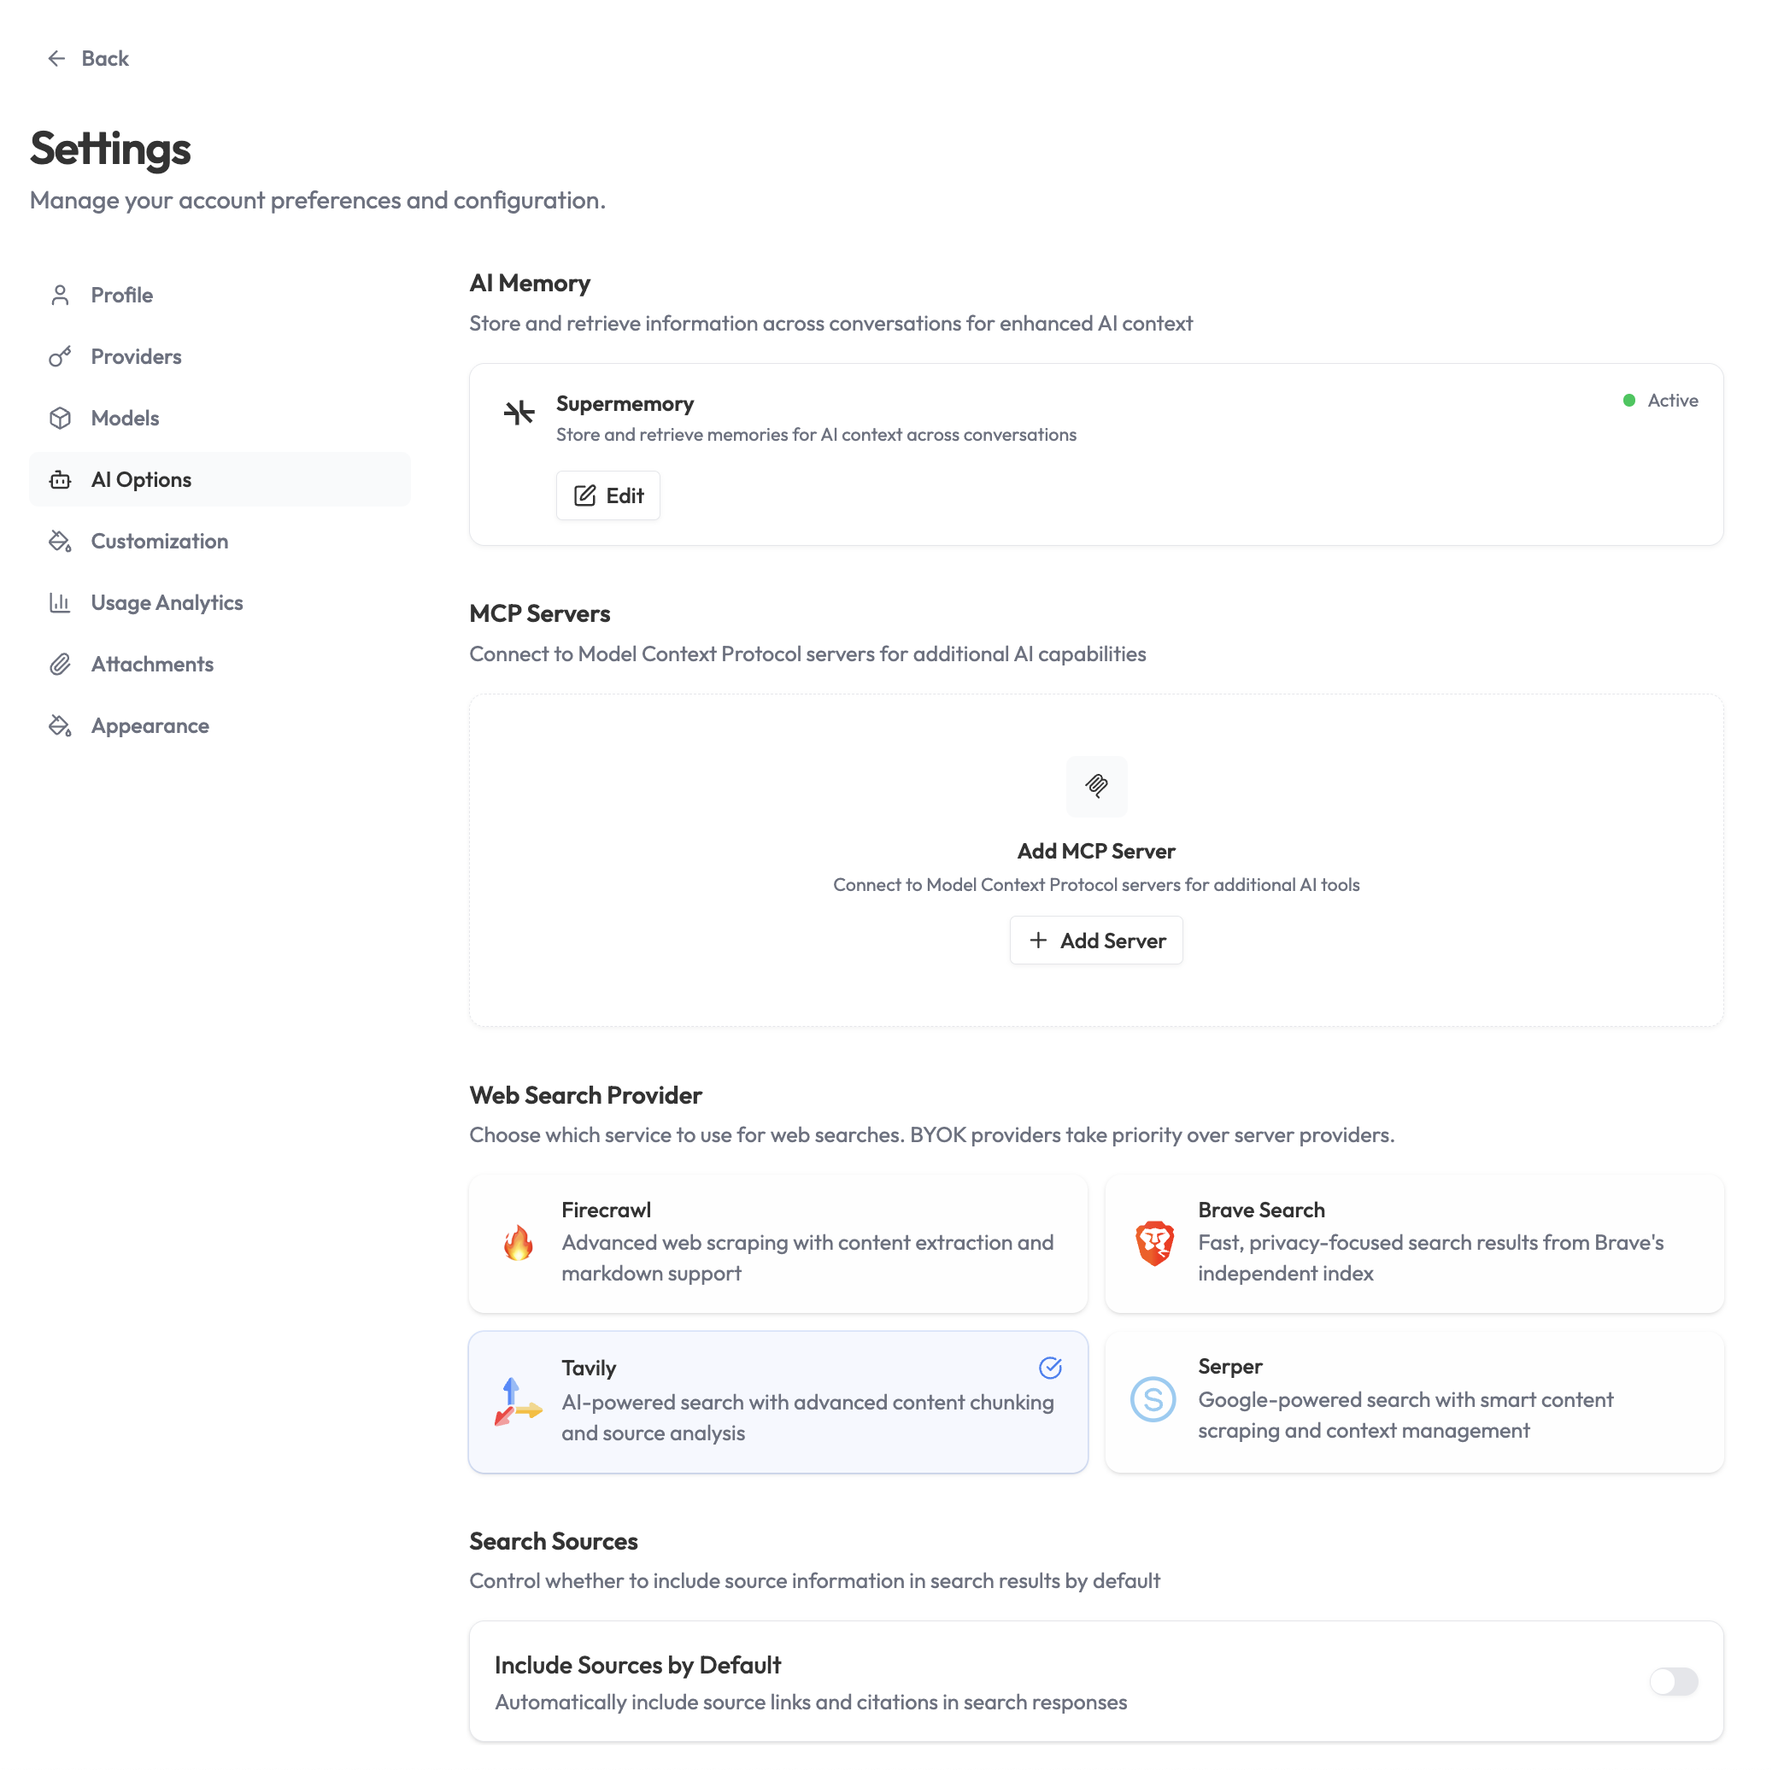1772x1770 pixels.
Task: Click the Providers key icon in sidebar
Action: pyautogui.click(x=61, y=357)
